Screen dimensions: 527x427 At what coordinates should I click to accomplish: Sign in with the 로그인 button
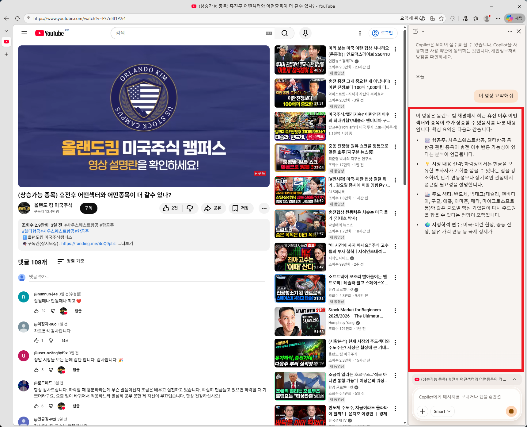pyautogui.click(x=383, y=33)
